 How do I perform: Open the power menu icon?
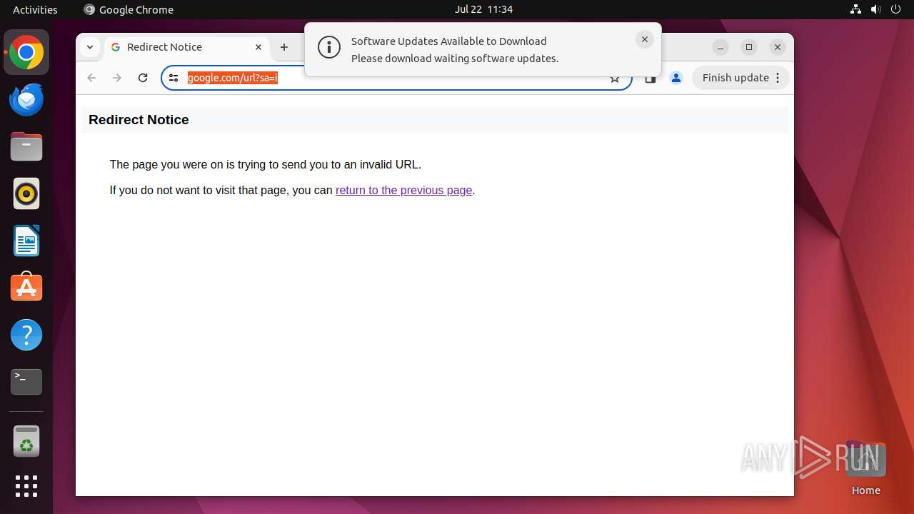tap(895, 9)
